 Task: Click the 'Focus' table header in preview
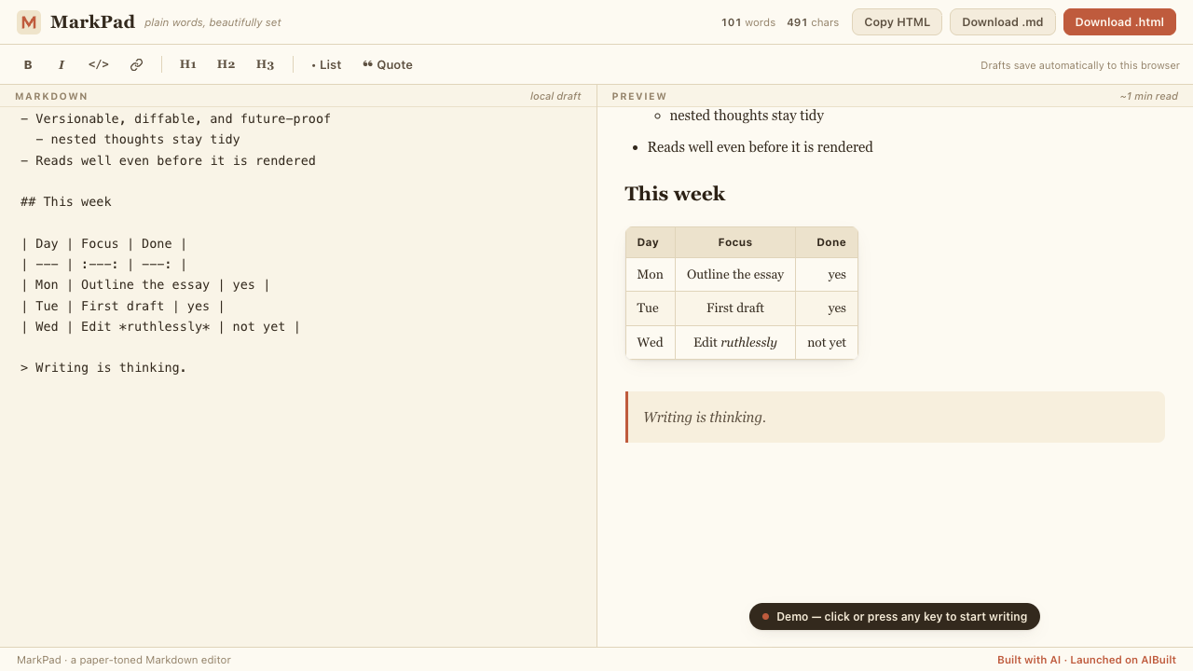click(735, 242)
